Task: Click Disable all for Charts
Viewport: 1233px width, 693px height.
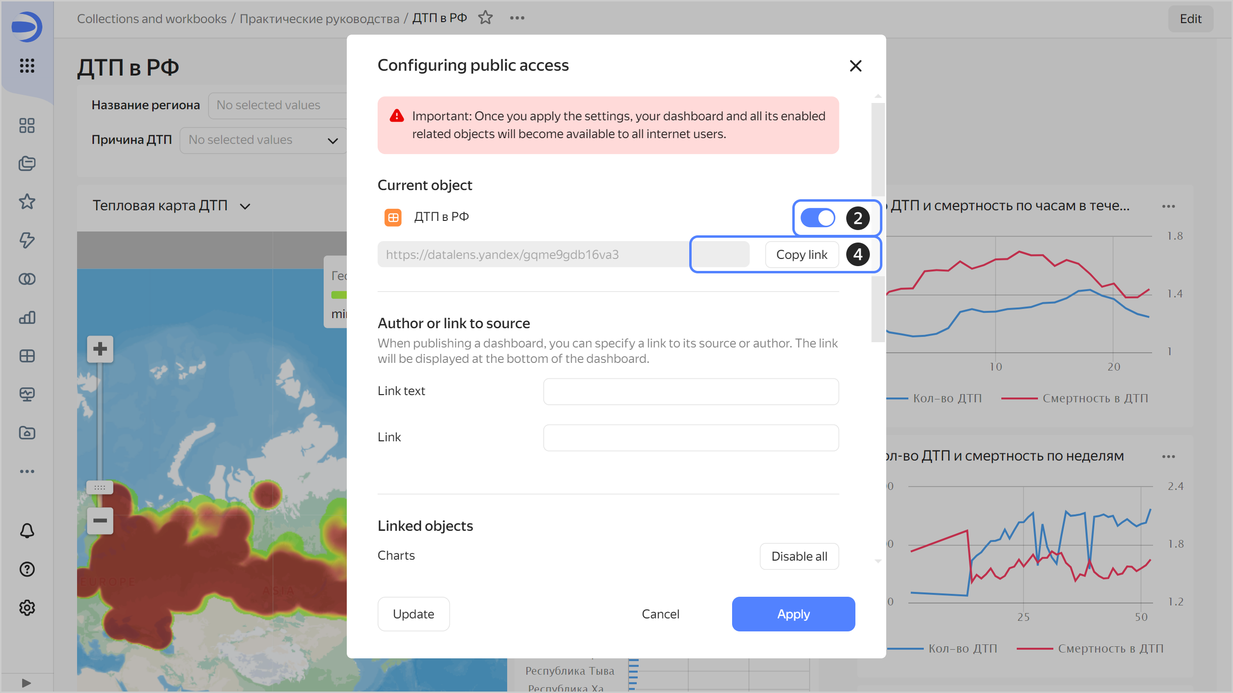Action: (799, 556)
